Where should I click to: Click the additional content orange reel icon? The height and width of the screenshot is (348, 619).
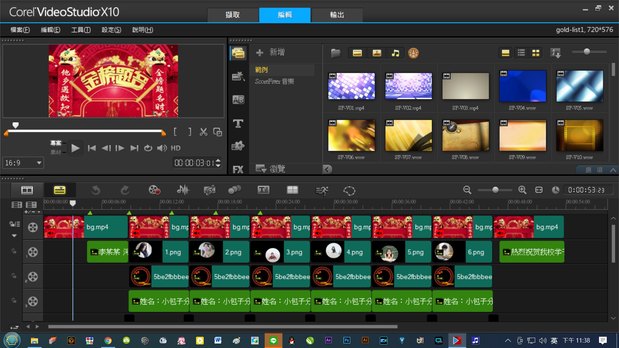point(413,53)
